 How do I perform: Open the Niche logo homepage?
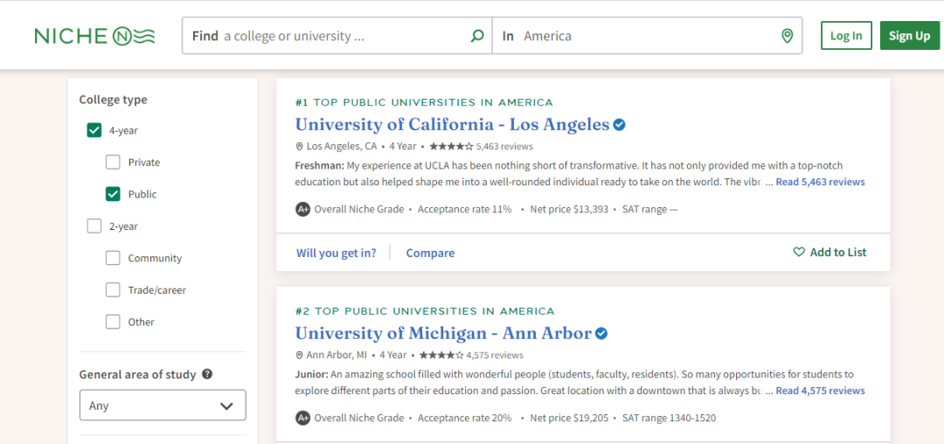point(94,36)
